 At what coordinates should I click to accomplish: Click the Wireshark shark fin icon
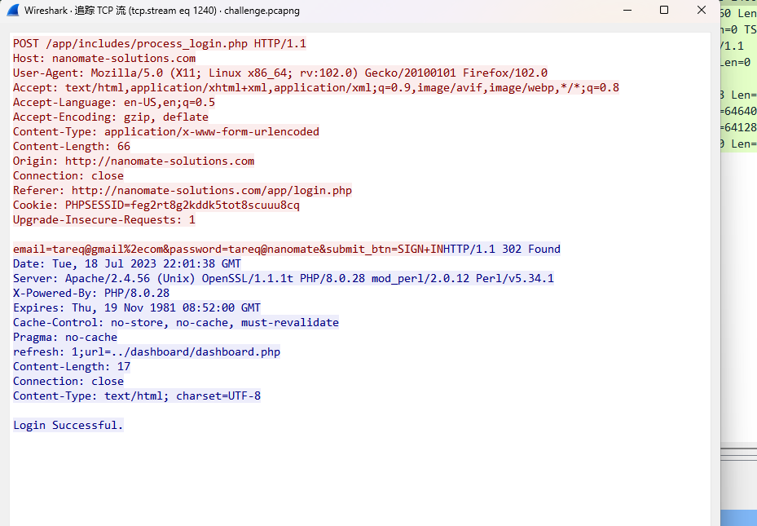pyautogui.click(x=13, y=10)
